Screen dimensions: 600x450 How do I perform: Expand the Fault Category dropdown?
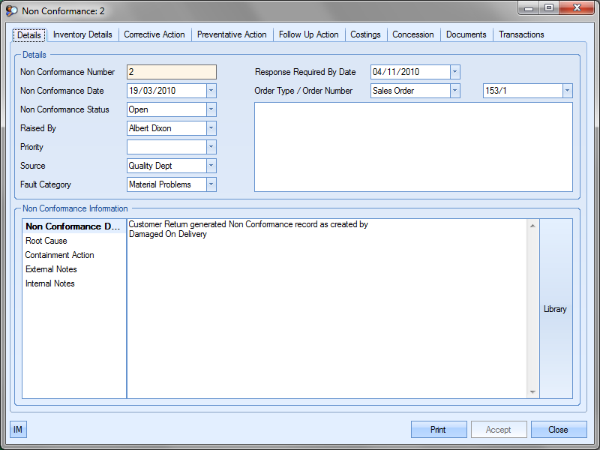[211, 184]
